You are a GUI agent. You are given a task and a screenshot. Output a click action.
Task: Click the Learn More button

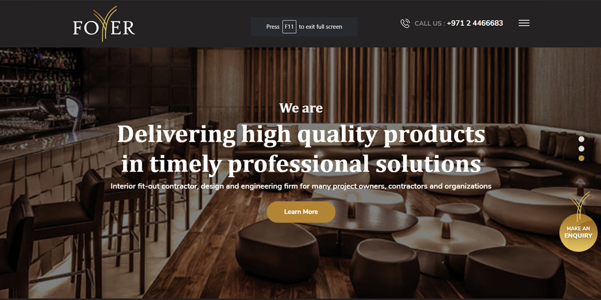click(301, 212)
